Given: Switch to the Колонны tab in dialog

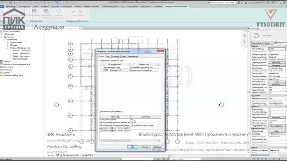Looking at the screenshot, I should point(116,56).
